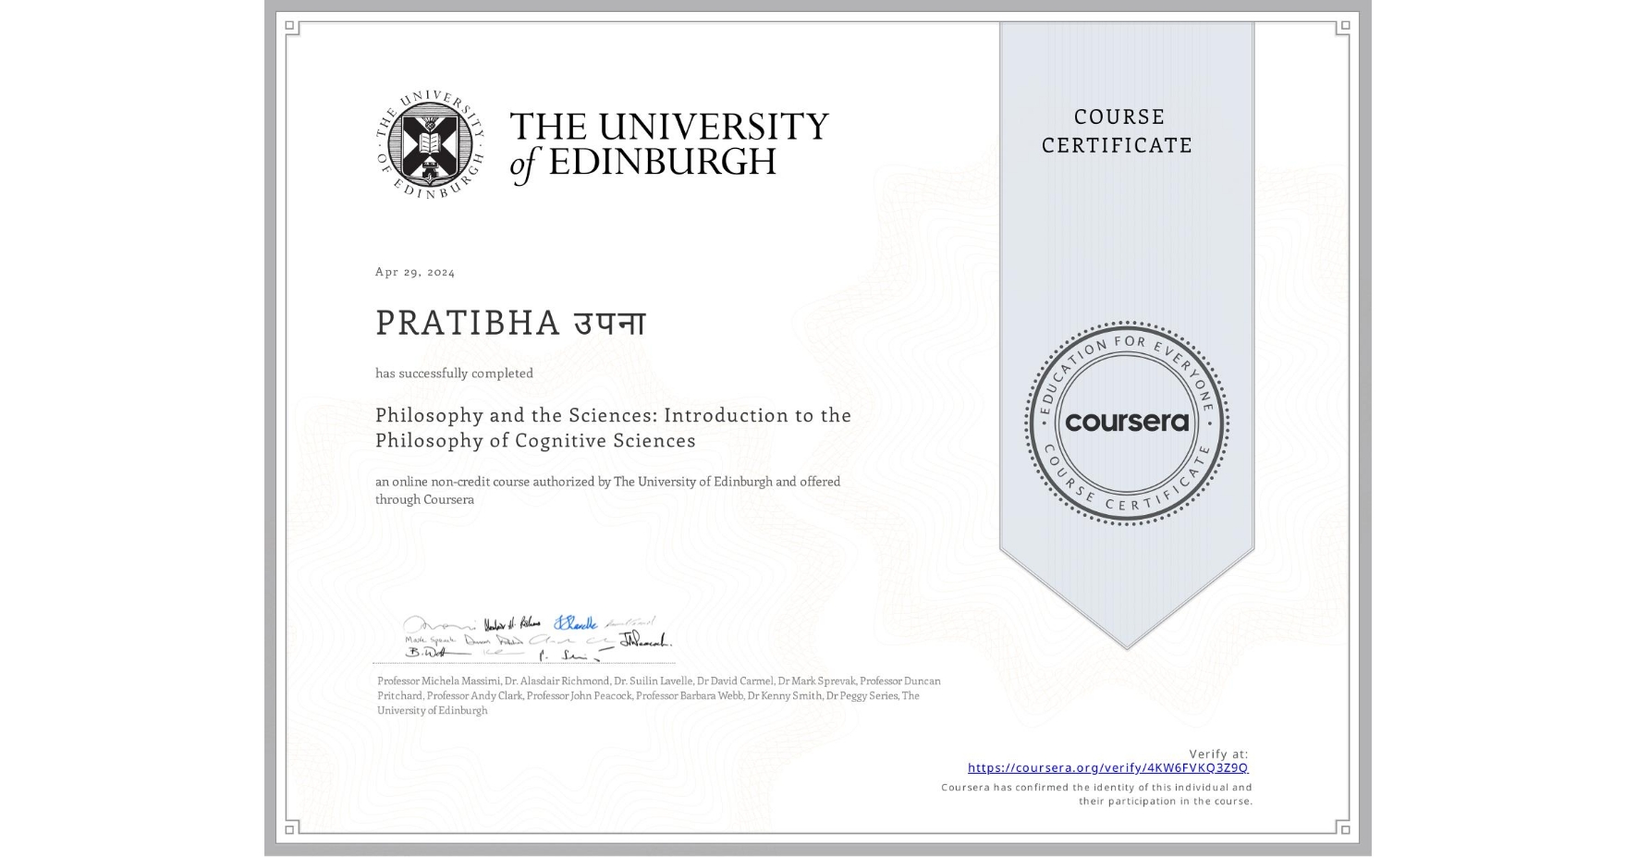Screen dimensions: 1638x858
Task: Select the recipient name 'PRATIBHA उपना'
Action: tap(511, 323)
